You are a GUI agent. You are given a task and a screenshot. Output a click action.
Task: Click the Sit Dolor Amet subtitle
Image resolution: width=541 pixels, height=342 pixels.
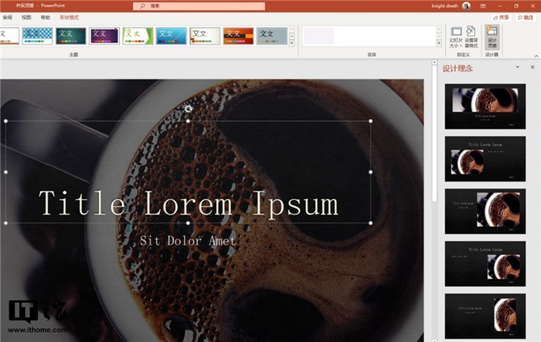[188, 241]
